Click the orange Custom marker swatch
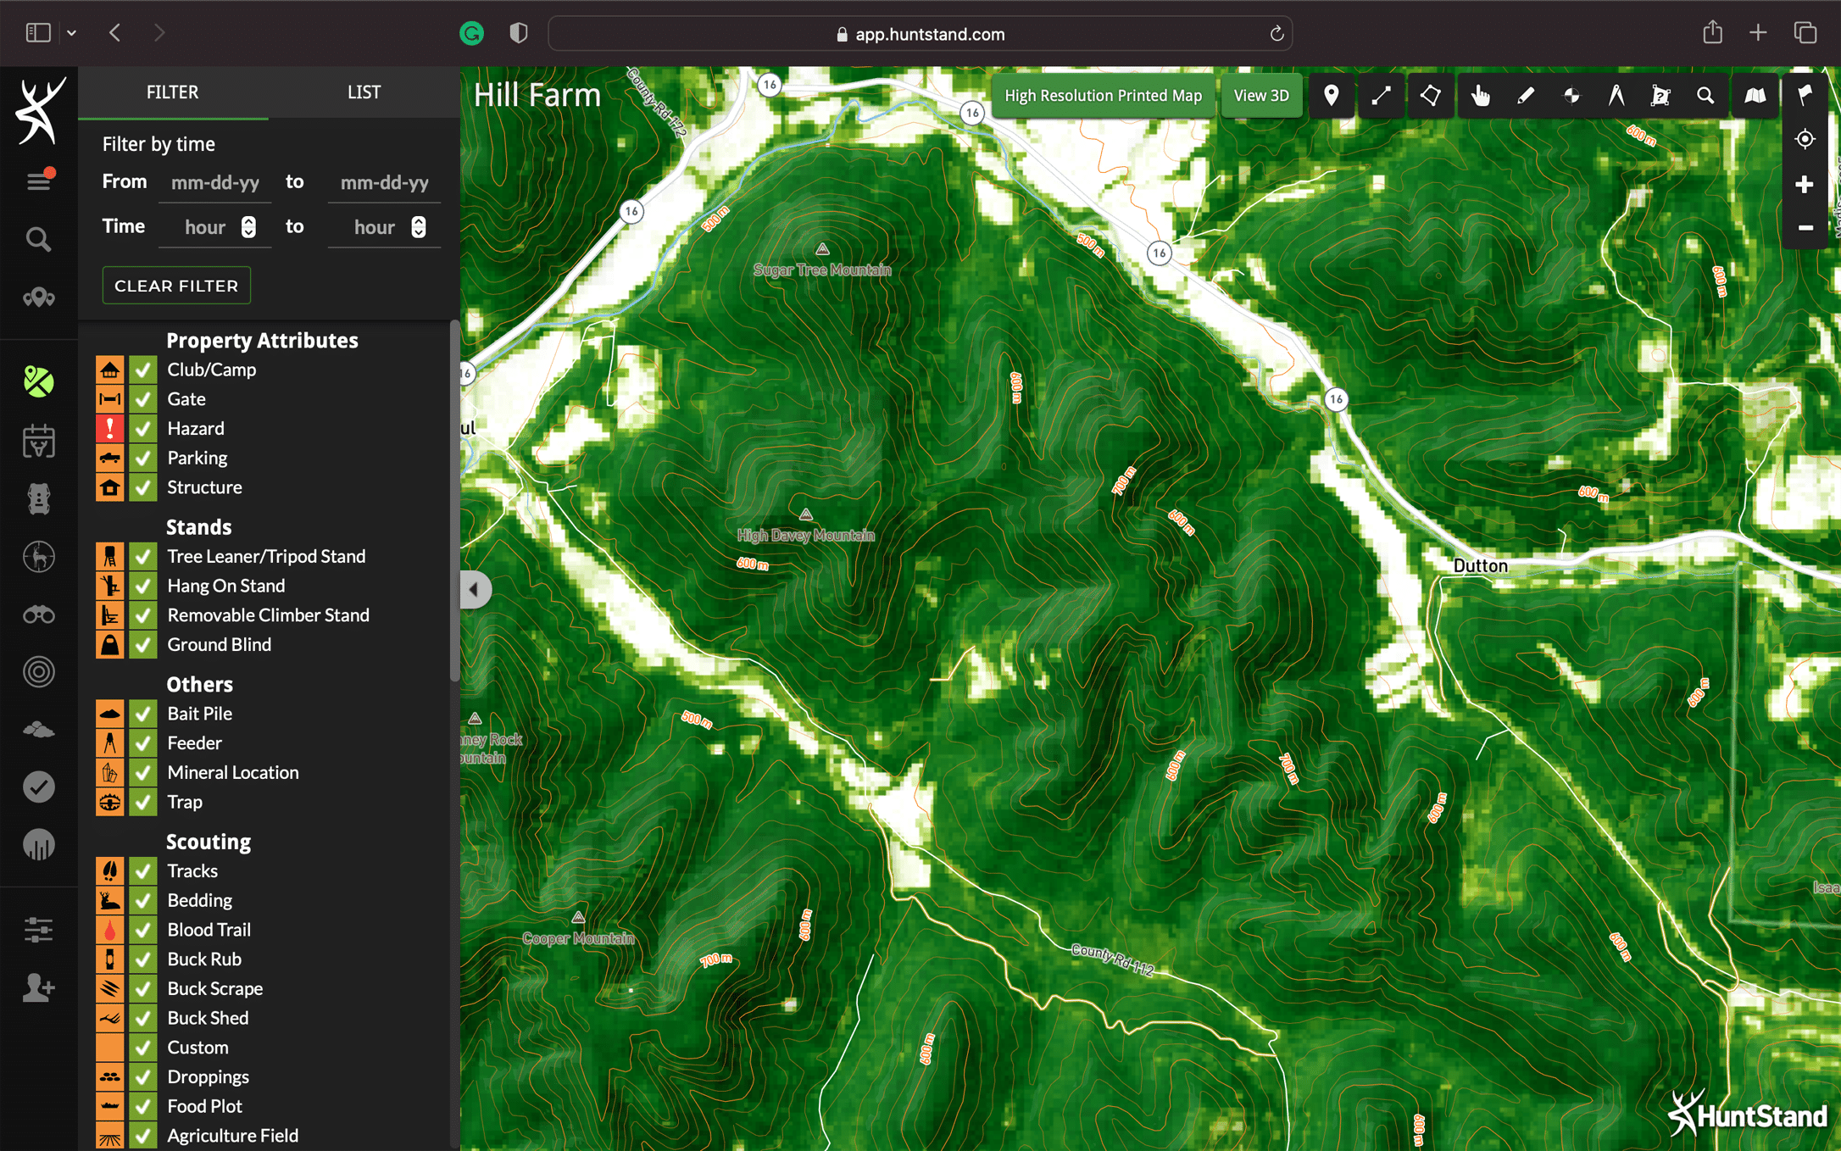 click(109, 1048)
